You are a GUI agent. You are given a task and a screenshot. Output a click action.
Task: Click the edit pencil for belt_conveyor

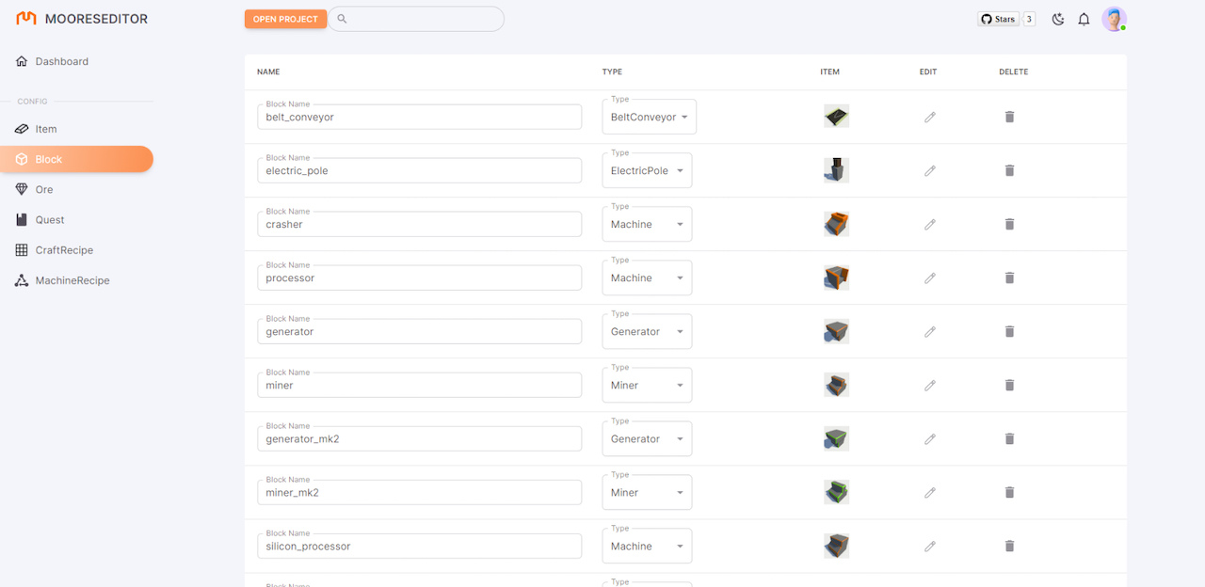[929, 117]
